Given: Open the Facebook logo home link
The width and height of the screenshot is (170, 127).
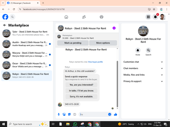Looking at the screenshot, I should [5, 17].
